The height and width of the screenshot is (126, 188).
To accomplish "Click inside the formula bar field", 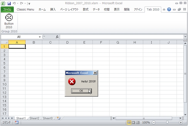I will pyautogui.click(x=121, y=37).
